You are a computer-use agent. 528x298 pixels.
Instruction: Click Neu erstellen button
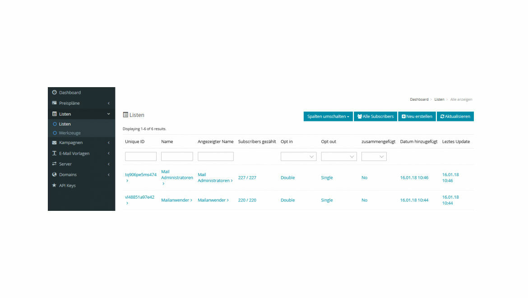(417, 116)
